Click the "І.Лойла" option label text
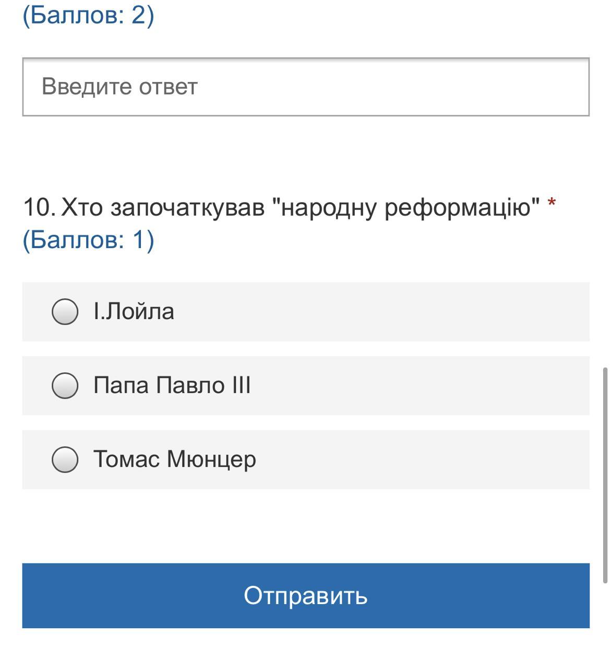 pyautogui.click(x=134, y=312)
